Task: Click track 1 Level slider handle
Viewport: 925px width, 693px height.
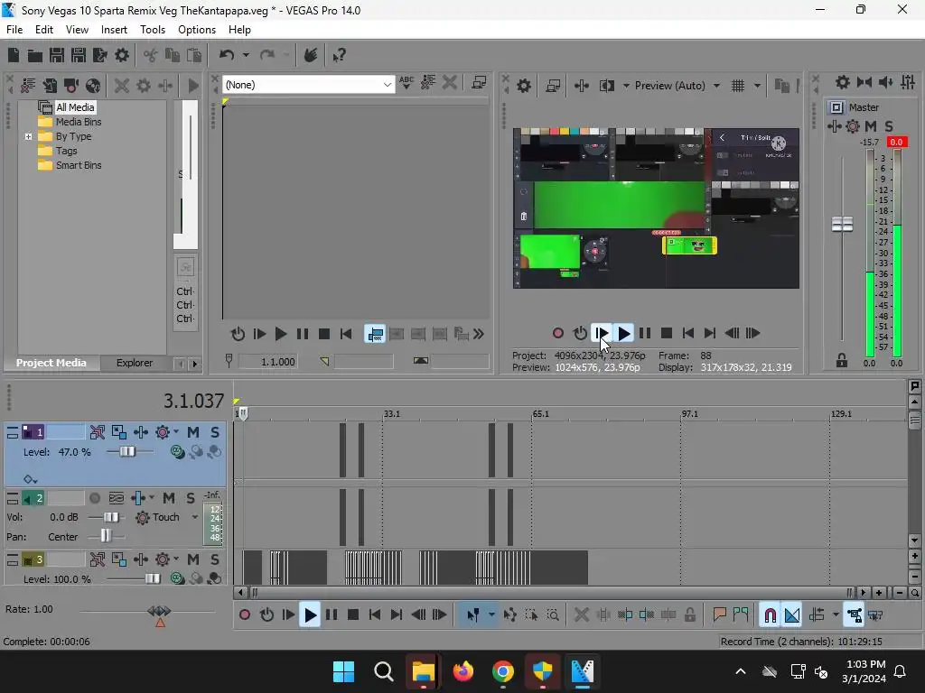Action: [127, 452]
